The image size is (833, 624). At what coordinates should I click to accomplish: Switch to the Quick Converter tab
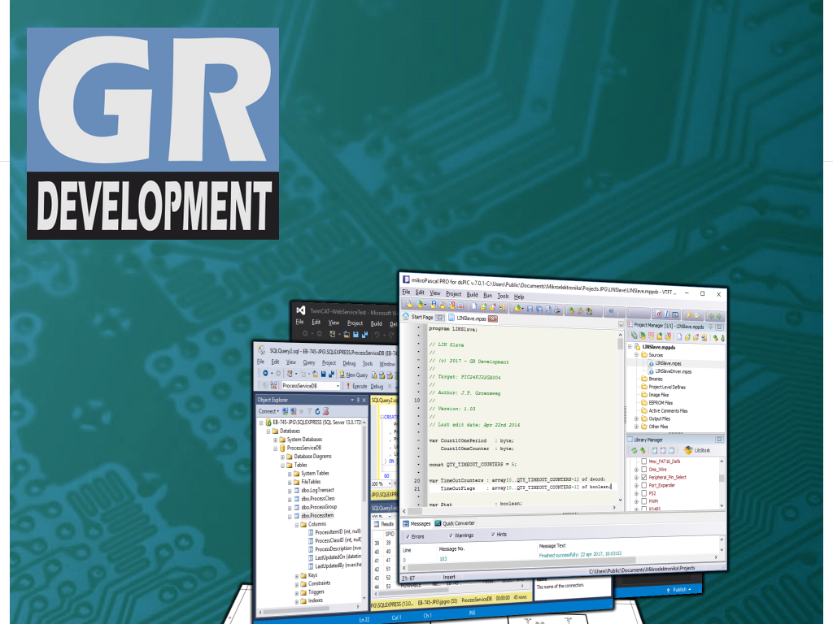click(x=454, y=523)
